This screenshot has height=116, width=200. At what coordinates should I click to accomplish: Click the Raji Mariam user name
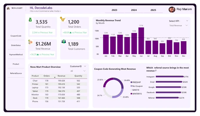tap(184, 9)
